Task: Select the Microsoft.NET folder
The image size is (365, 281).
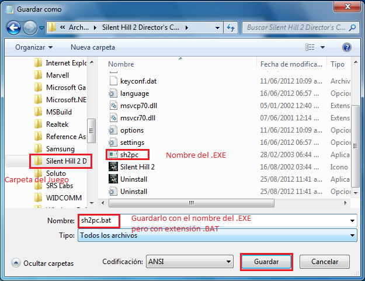Action: tap(60, 100)
